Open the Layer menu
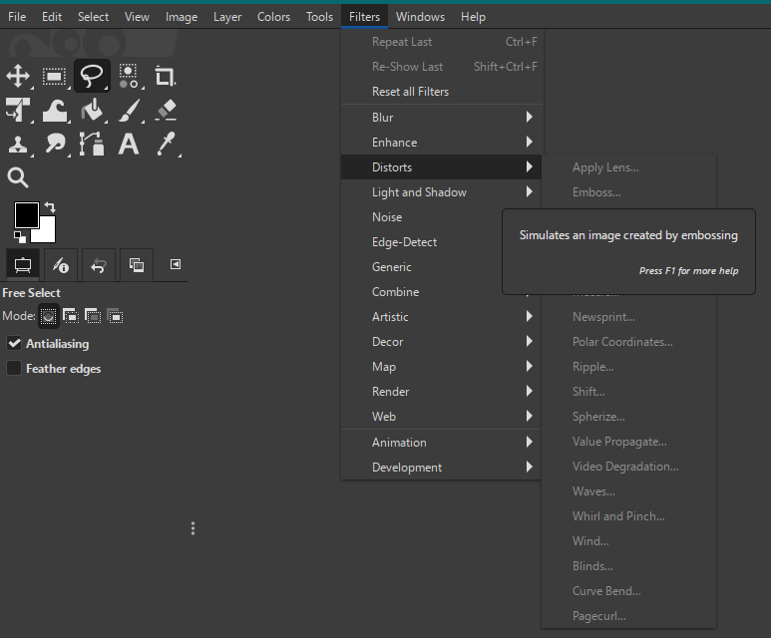 click(x=227, y=17)
